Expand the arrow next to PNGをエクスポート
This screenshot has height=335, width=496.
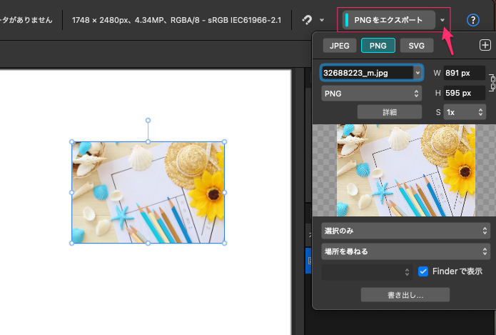443,20
